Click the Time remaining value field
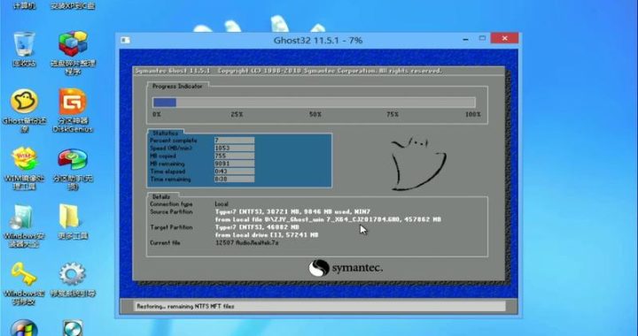This screenshot has height=336, width=638. (234, 179)
